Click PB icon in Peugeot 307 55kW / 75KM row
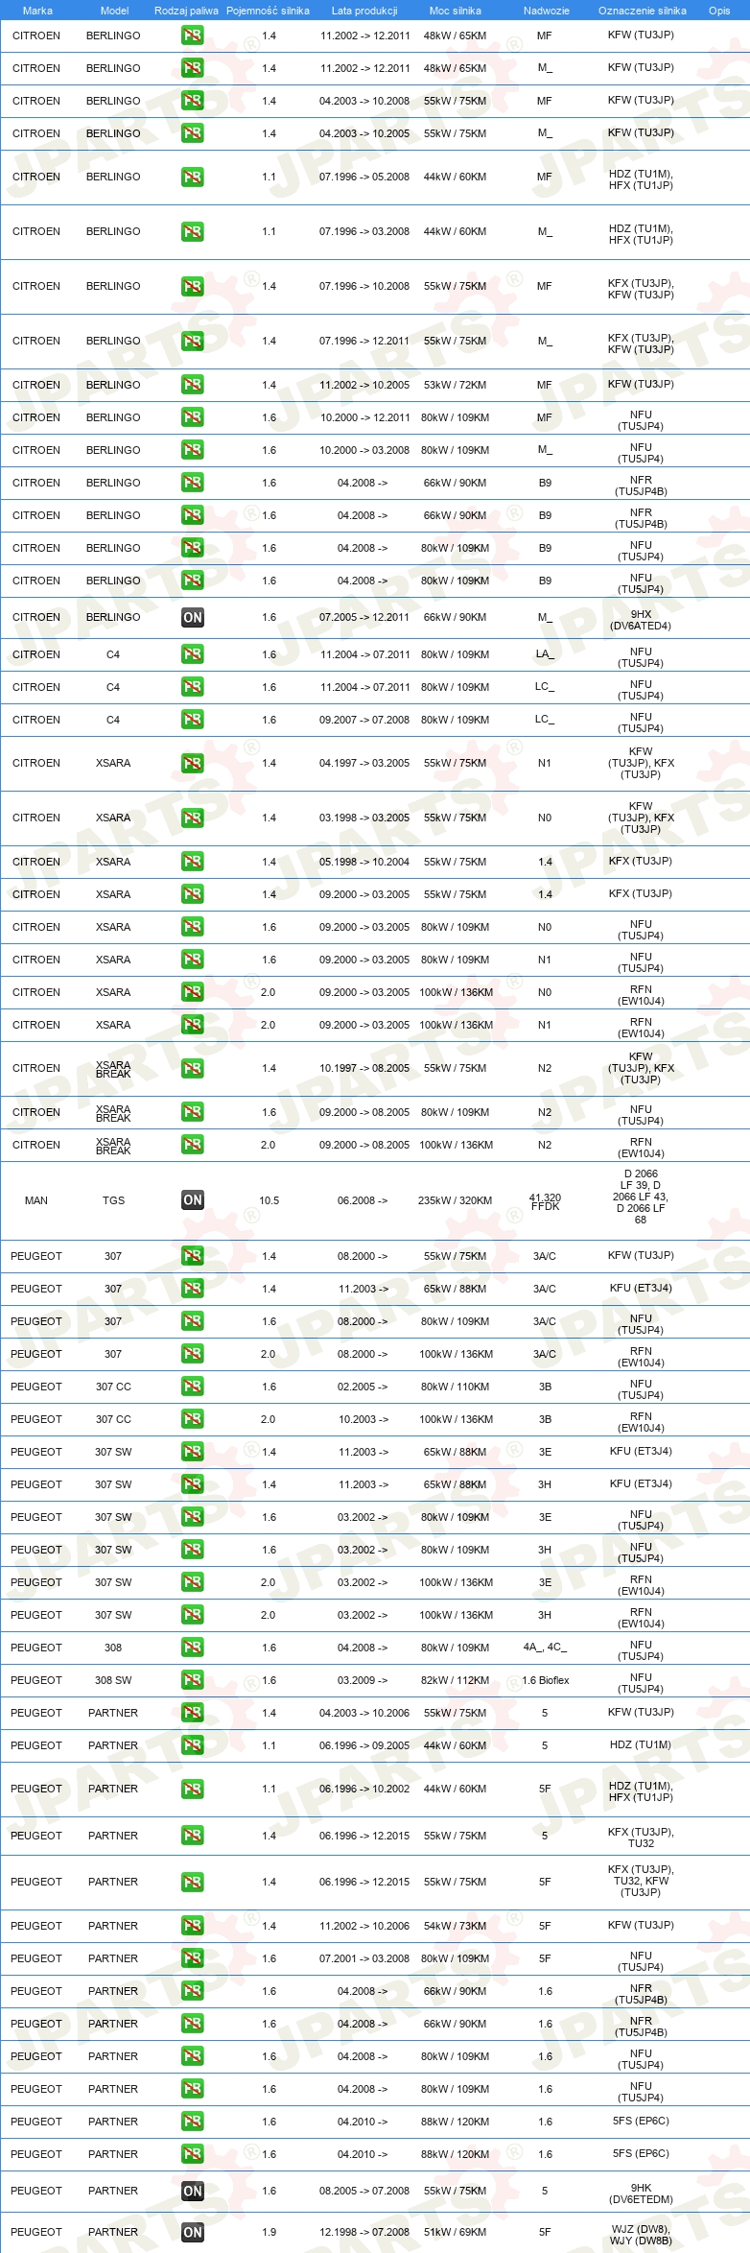 [x=193, y=1256]
